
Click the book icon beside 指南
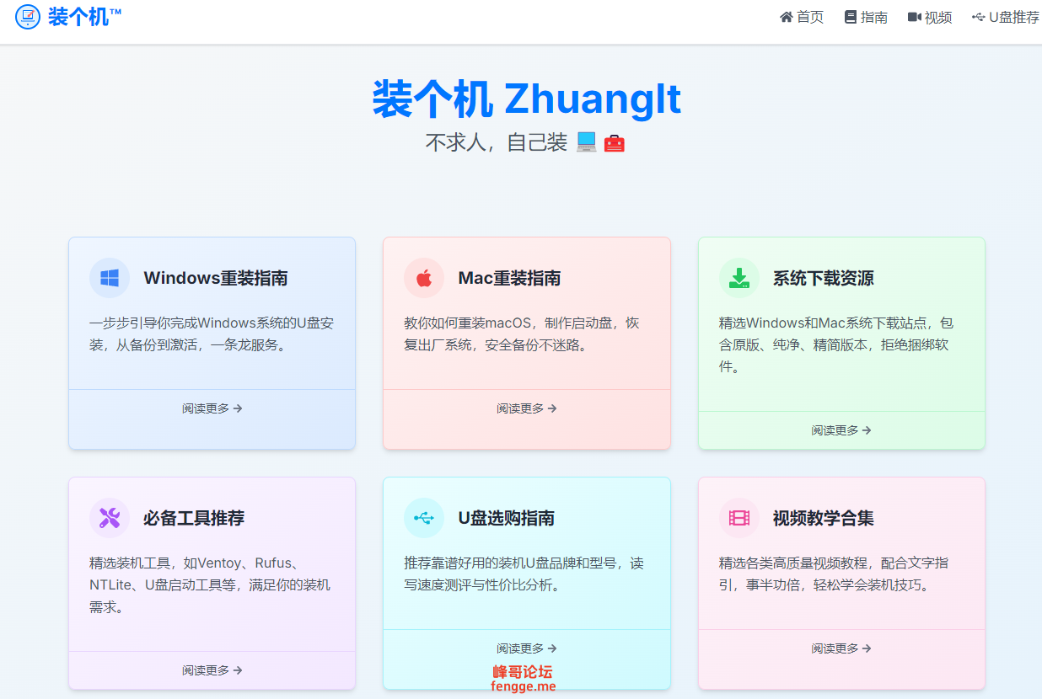(x=851, y=17)
